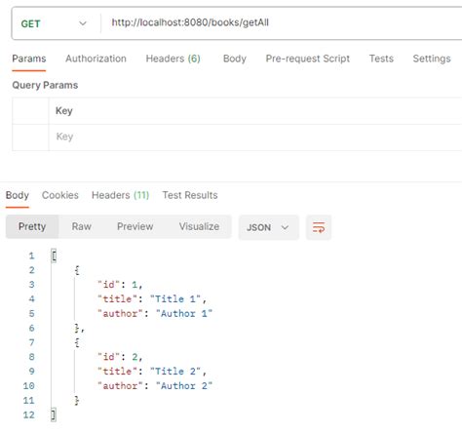
Task: Switch response view to Preview
Action: 135,226
